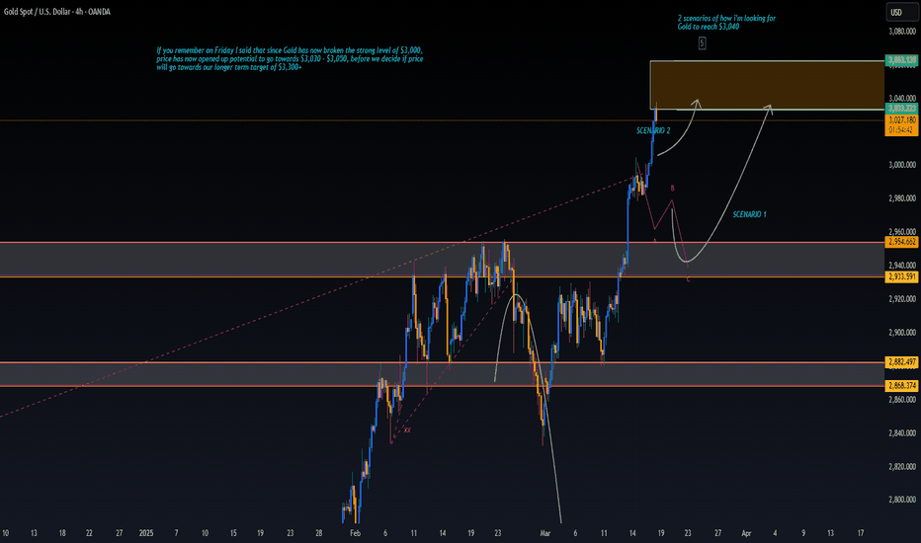Screen dimensions: 921x543
Task: Click the 01:54:42 candle countdown timer
Action: tap(901, 129)
